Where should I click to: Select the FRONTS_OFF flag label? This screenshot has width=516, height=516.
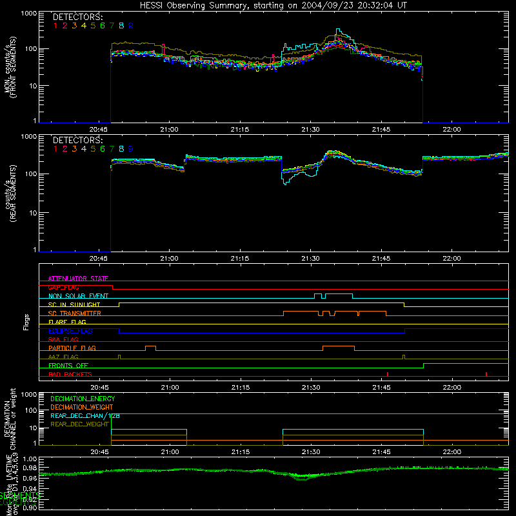[68, 365]
